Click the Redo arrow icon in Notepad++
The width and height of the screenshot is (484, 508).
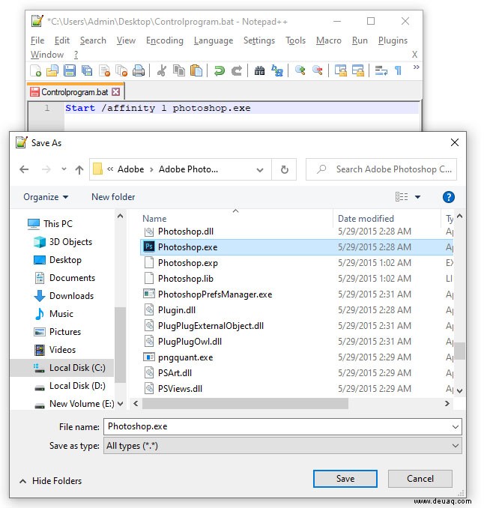(237, 70)
